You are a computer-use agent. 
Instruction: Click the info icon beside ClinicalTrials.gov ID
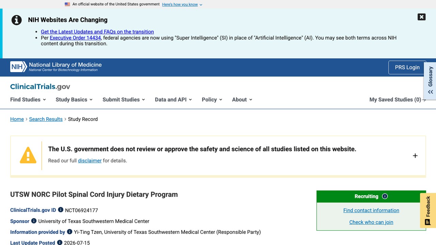[61, 210]
